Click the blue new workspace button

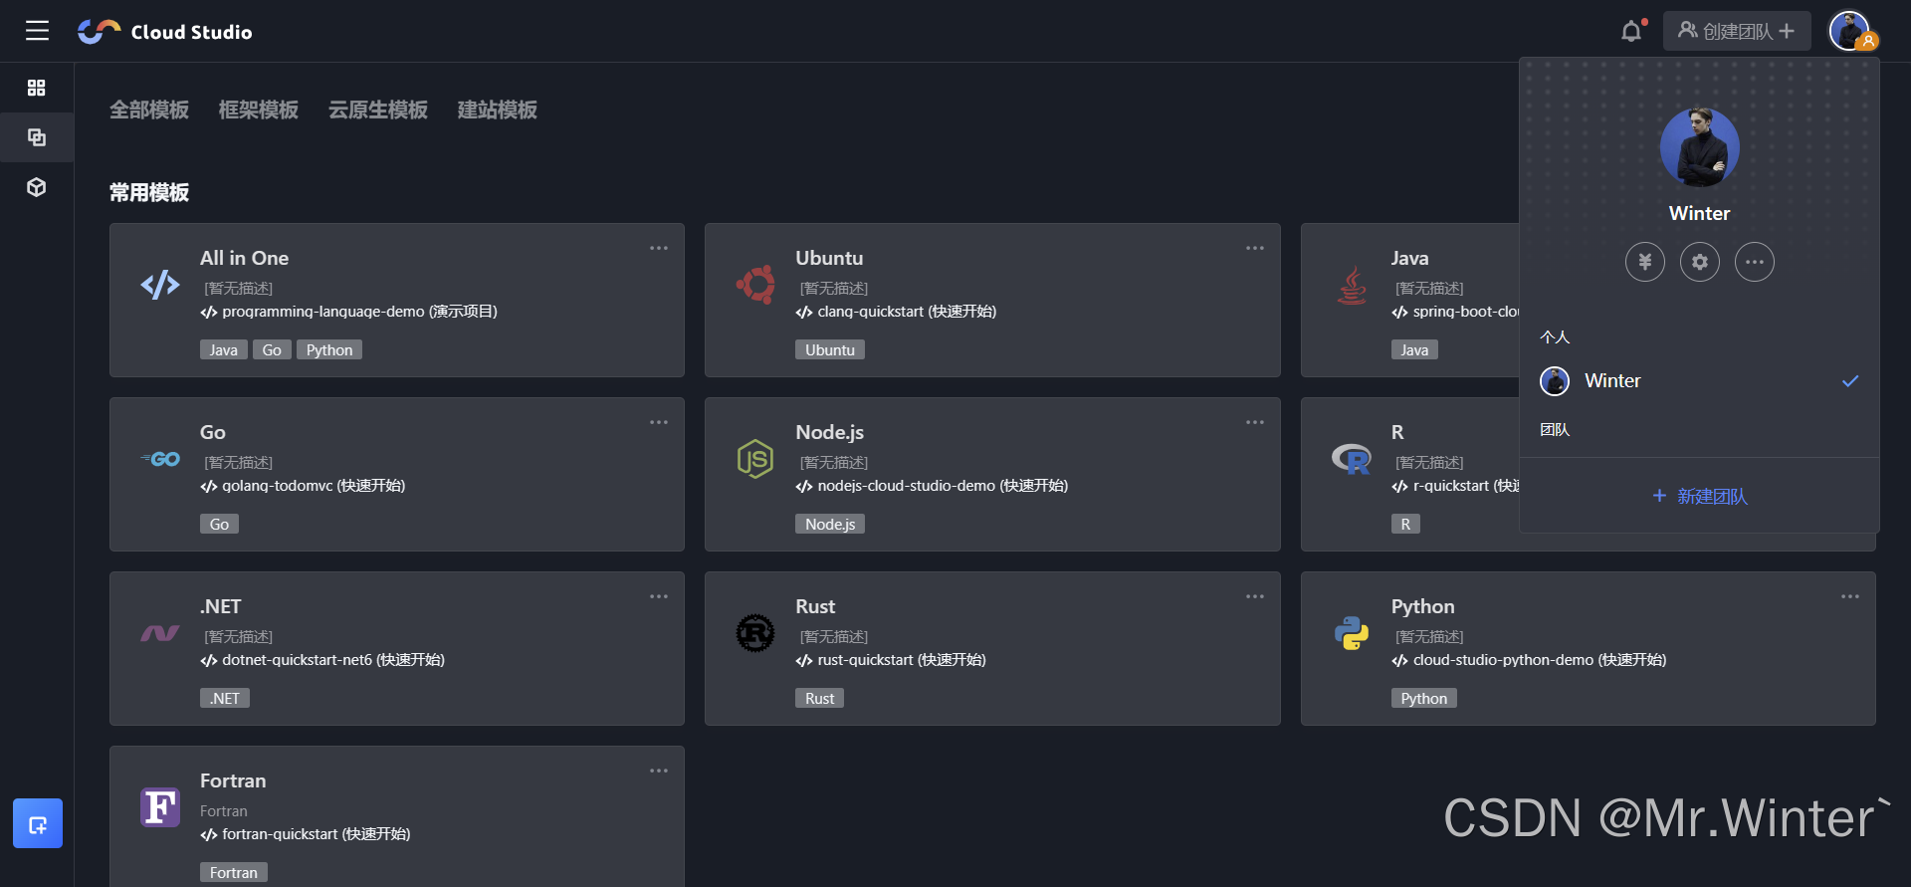tap(38, 823)
